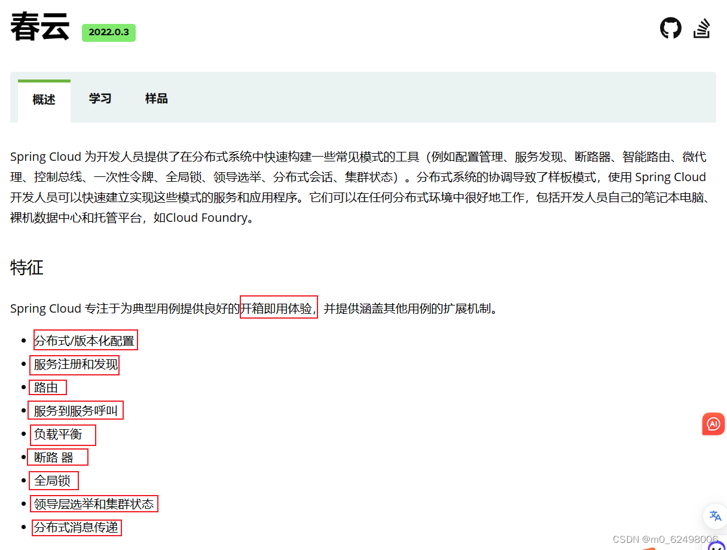Click the 领导层选举和集群状态 list item
727x550 pixels.
pyautogui.click(x=94, y=504)
